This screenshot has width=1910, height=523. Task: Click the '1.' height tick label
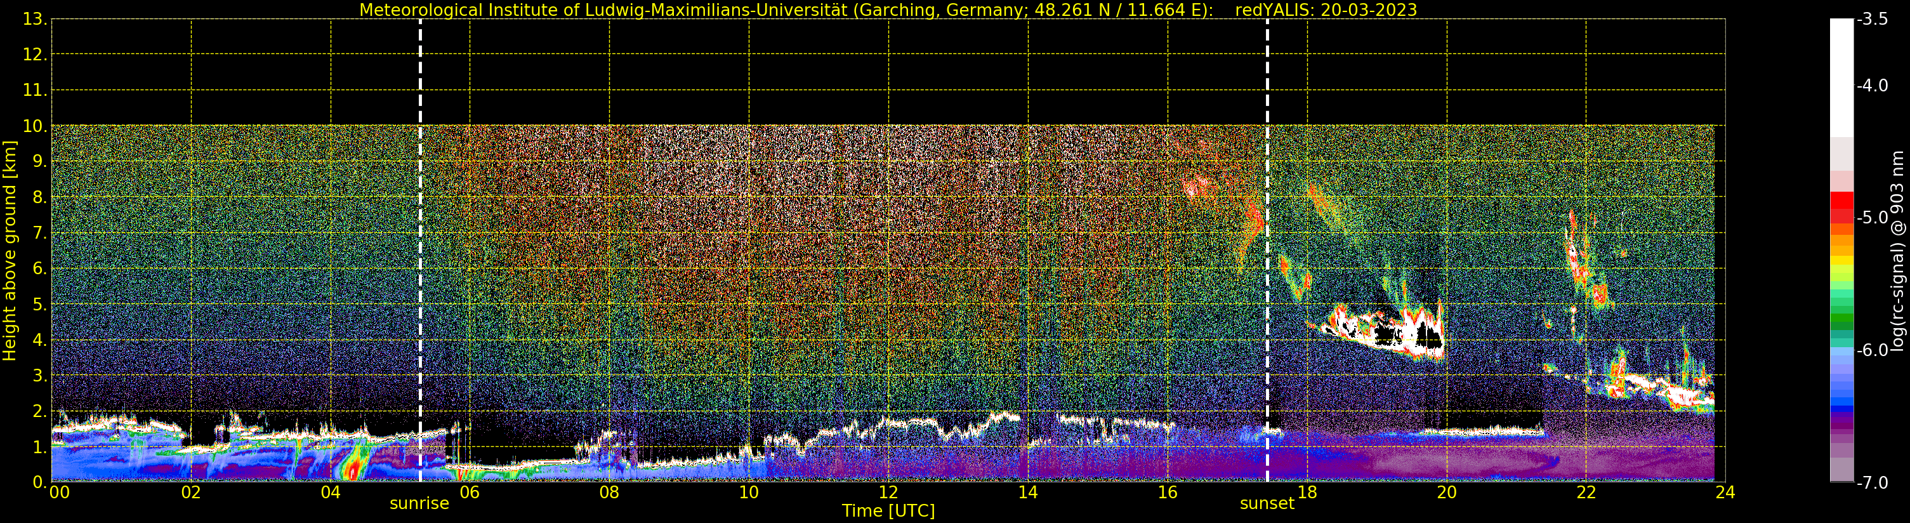coord(40,447)
